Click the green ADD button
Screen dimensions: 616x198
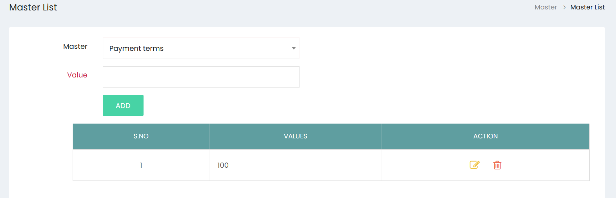pos(123,105)
